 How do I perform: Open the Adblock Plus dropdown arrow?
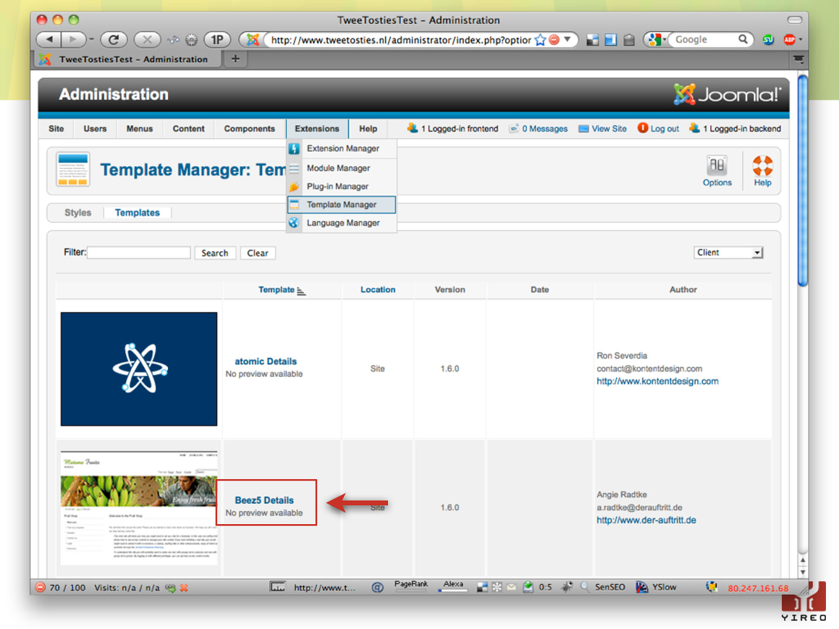(x=801, y=39)
